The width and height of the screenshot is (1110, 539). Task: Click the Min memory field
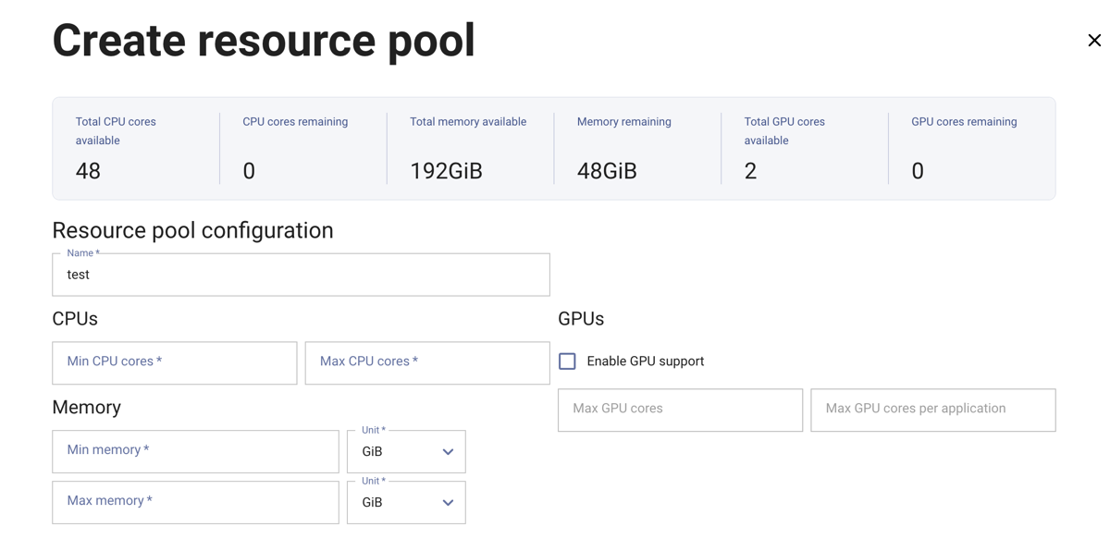[195, 451]
